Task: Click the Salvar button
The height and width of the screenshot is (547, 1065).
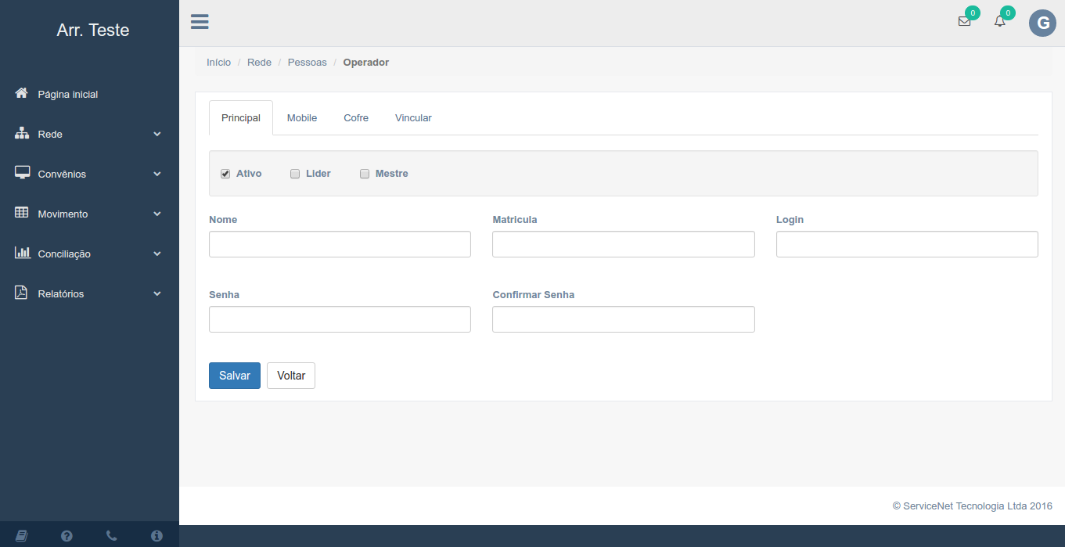Action: 235,376
